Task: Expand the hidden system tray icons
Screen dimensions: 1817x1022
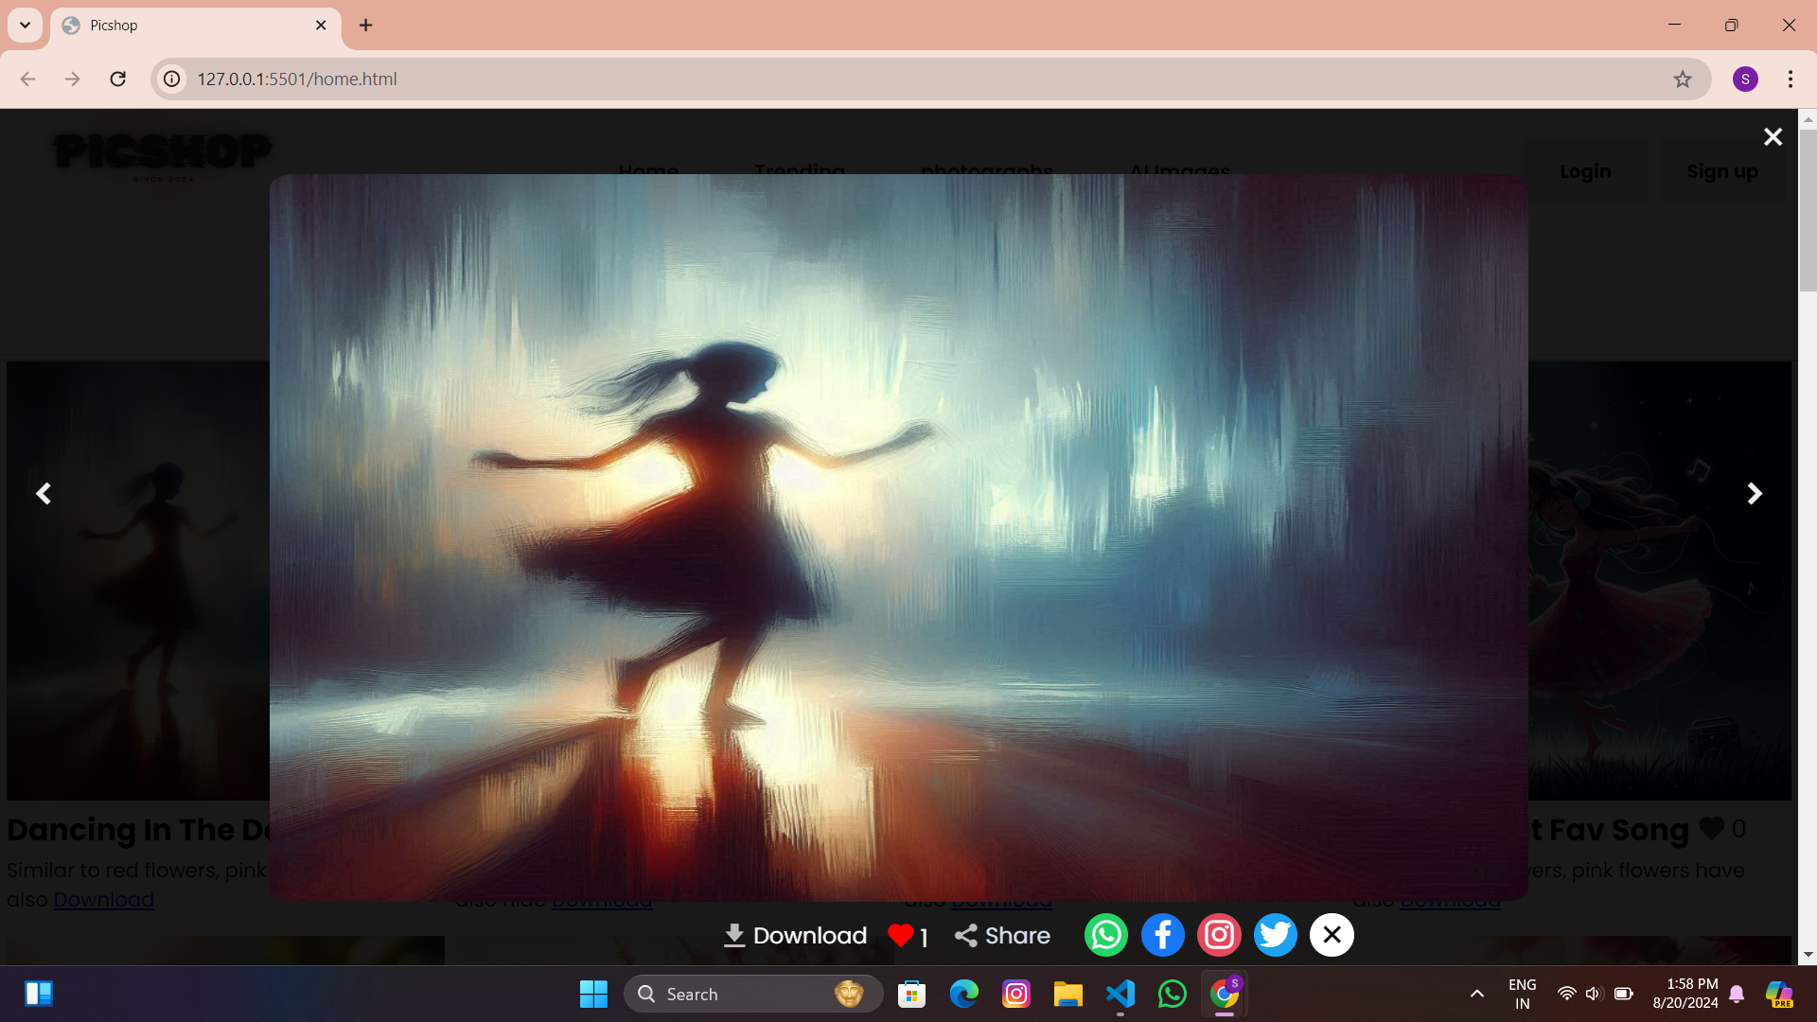Action: click(x=1476, y=994)
